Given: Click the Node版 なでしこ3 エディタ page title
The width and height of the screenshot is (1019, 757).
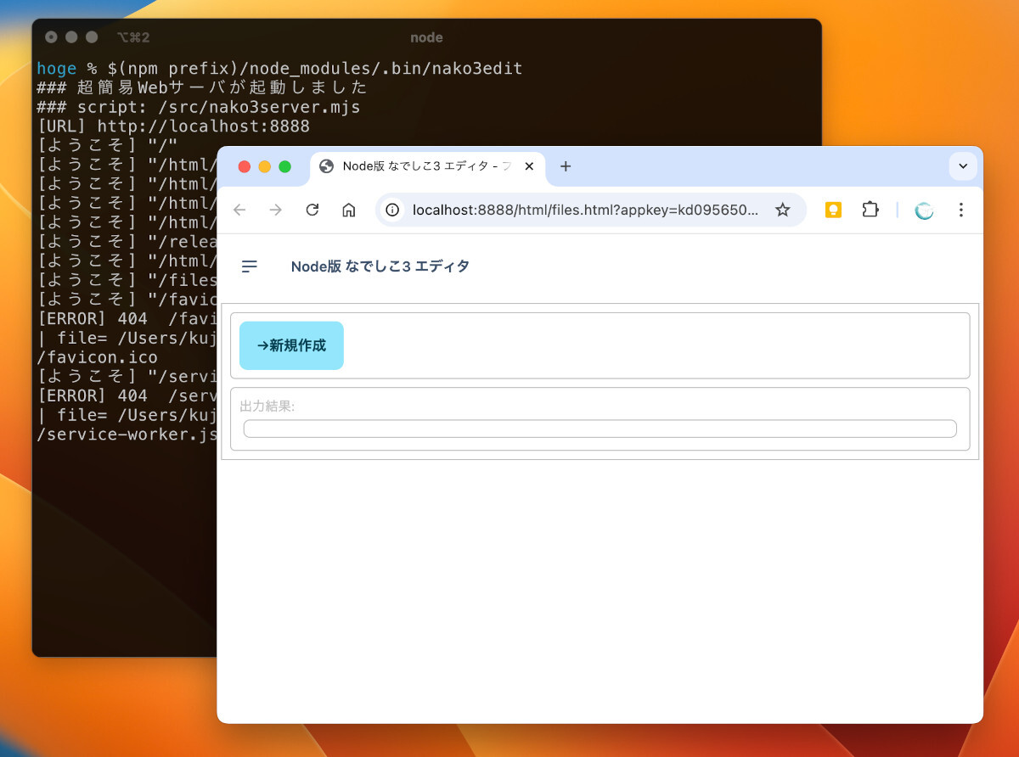Looking at the screenshot, I should coord(380,266).
